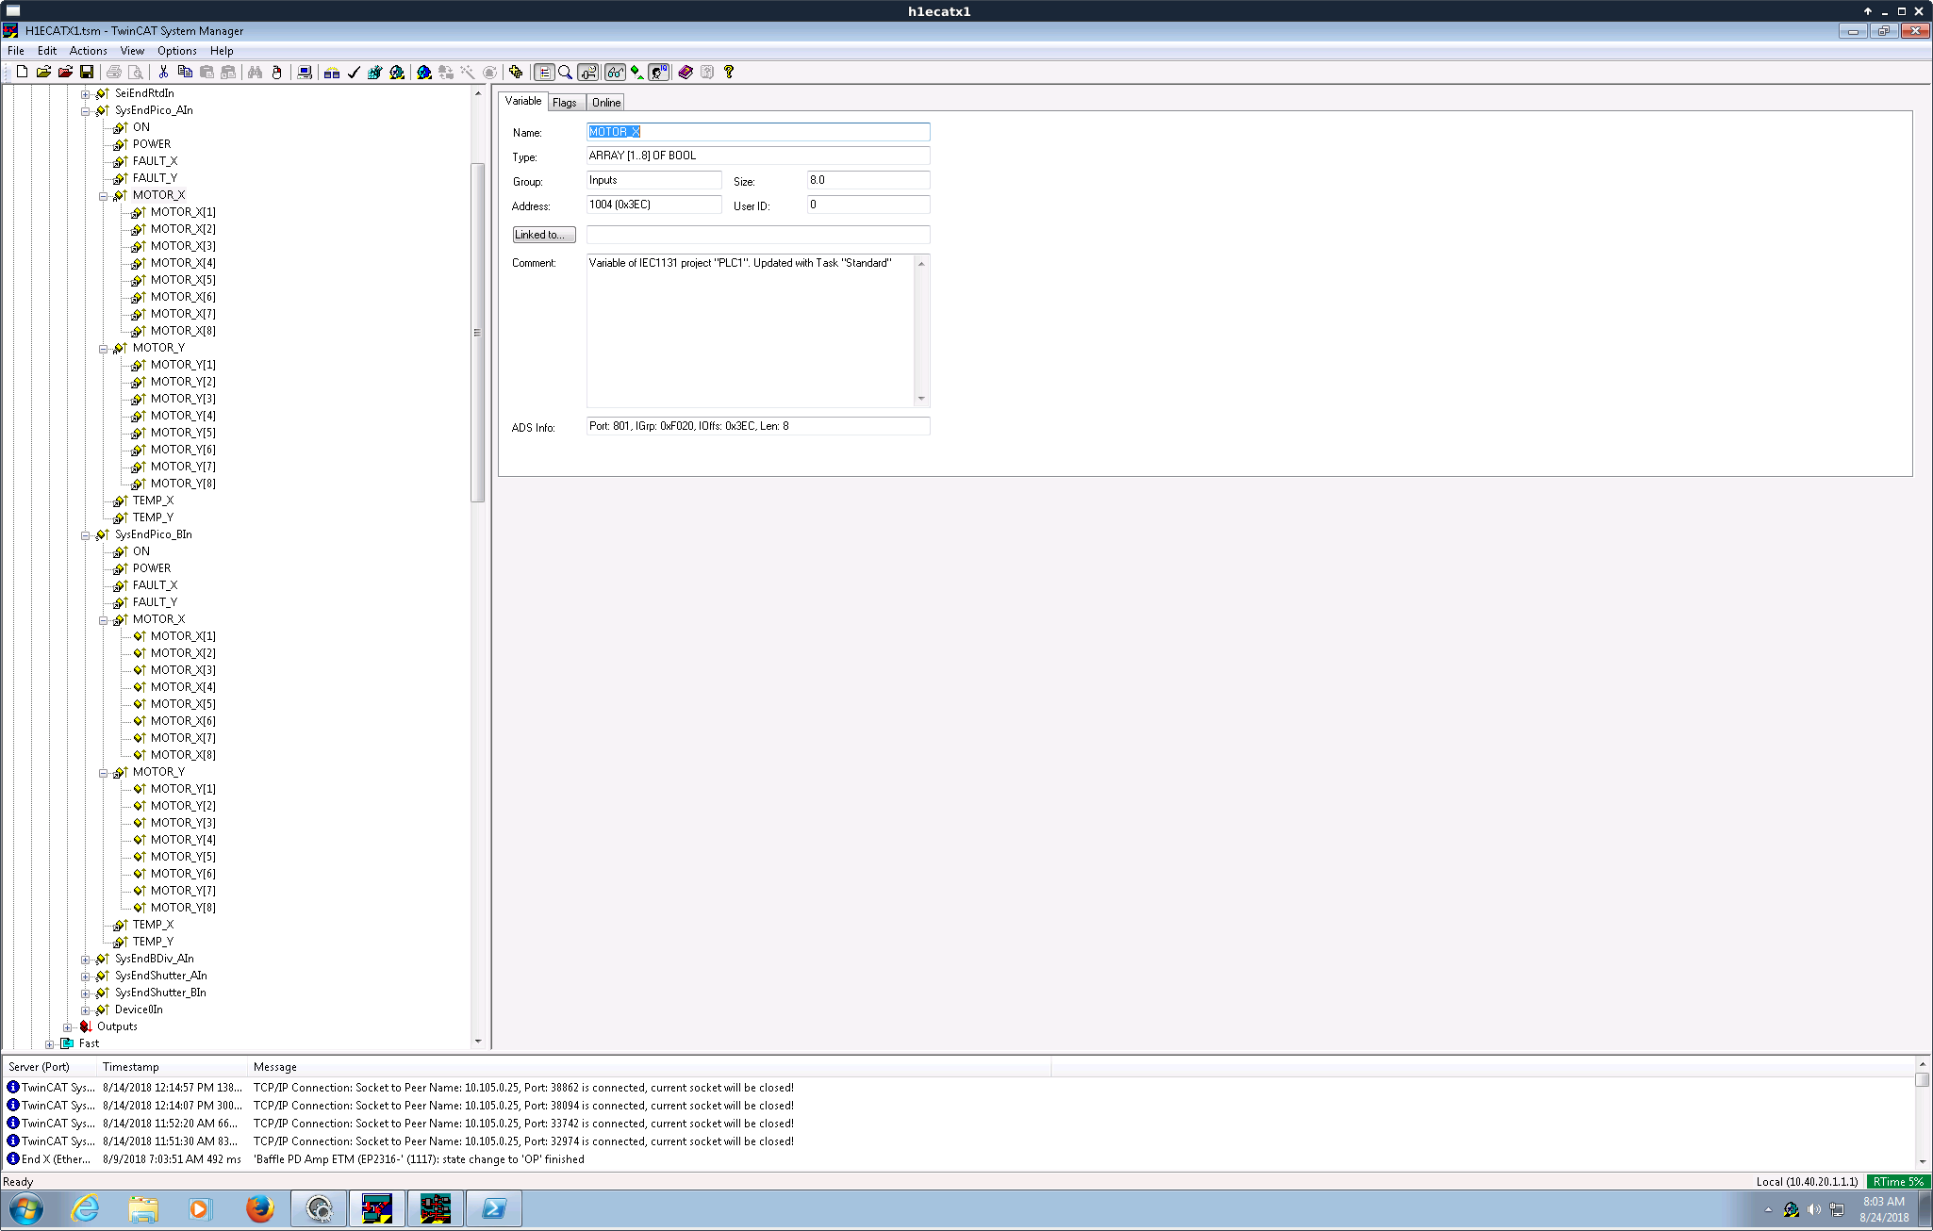Toggle the toolbar button left of the eyeglasses

[x=587, y=72]
